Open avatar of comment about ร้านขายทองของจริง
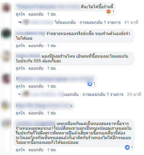Viewport: 144px width, 155px height. (6, 34)
